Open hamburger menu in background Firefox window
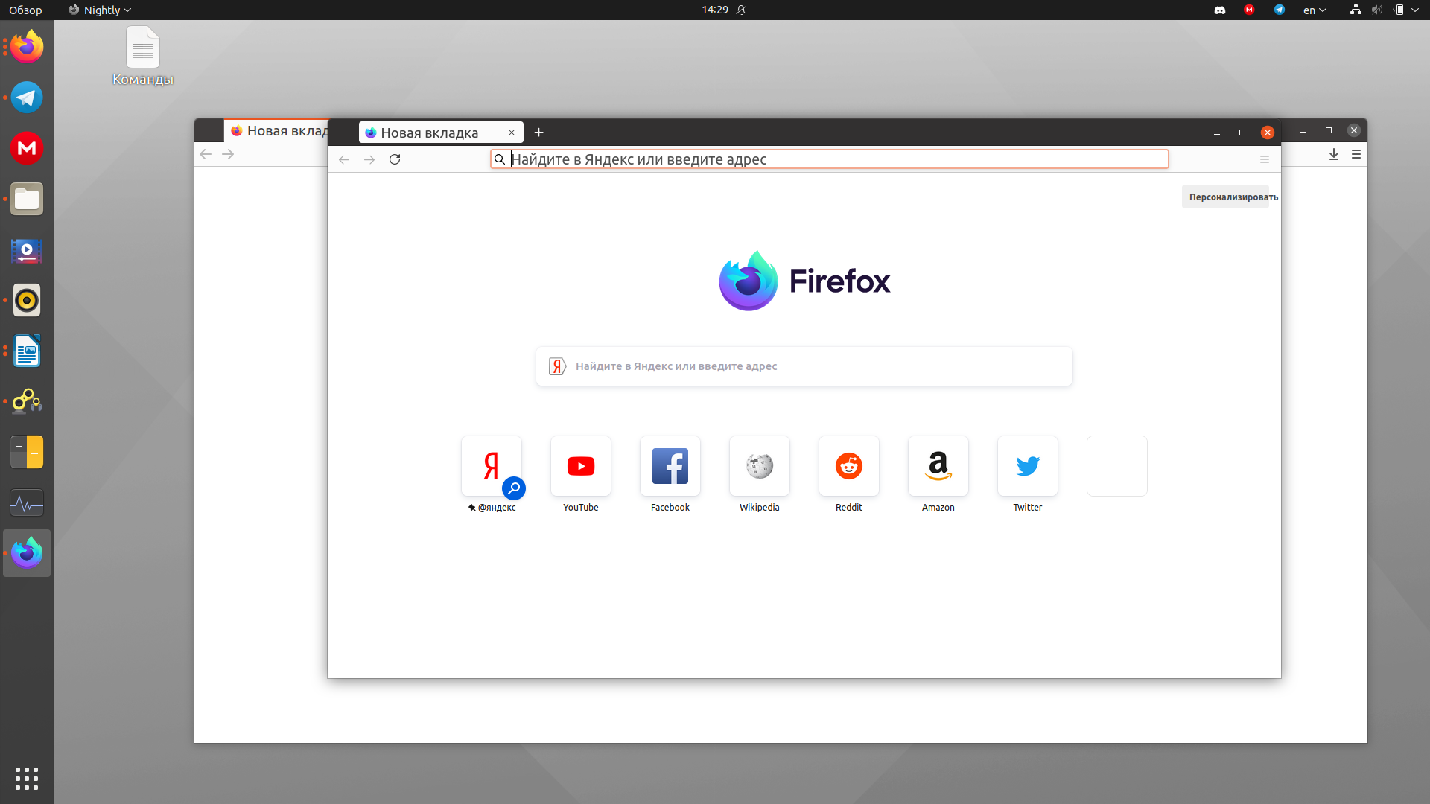This screenshot has height=804, width=1430. point(1356,154)
